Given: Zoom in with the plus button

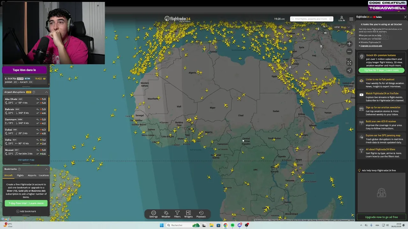Looking at the screenshot, I should click(x=349, y=44).
